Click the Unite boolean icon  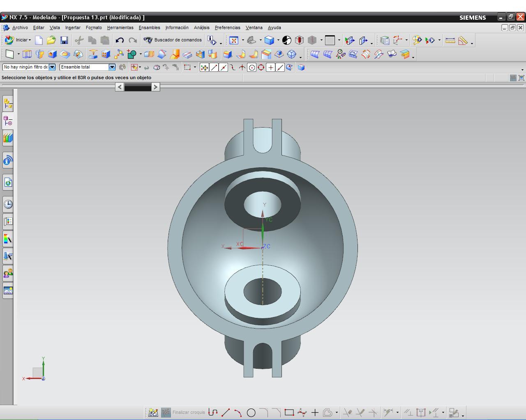pyautogui.click(x=132, y=54)
